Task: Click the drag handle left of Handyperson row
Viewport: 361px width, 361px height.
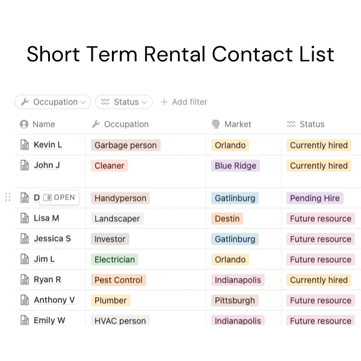Action: pyautogui.click(x=8, y=197)
